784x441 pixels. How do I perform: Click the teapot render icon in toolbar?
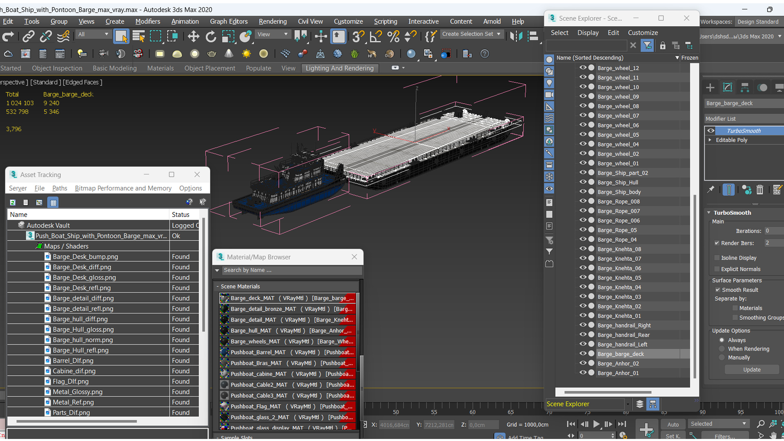click(212, 54)
